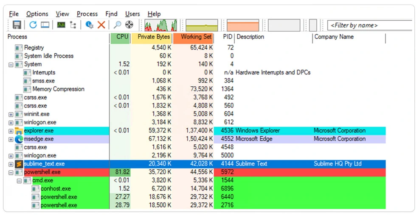Viewport: 416px width, 215px height.
Task: Click the yellow commit history graph
Action: [x=202, y=25]
